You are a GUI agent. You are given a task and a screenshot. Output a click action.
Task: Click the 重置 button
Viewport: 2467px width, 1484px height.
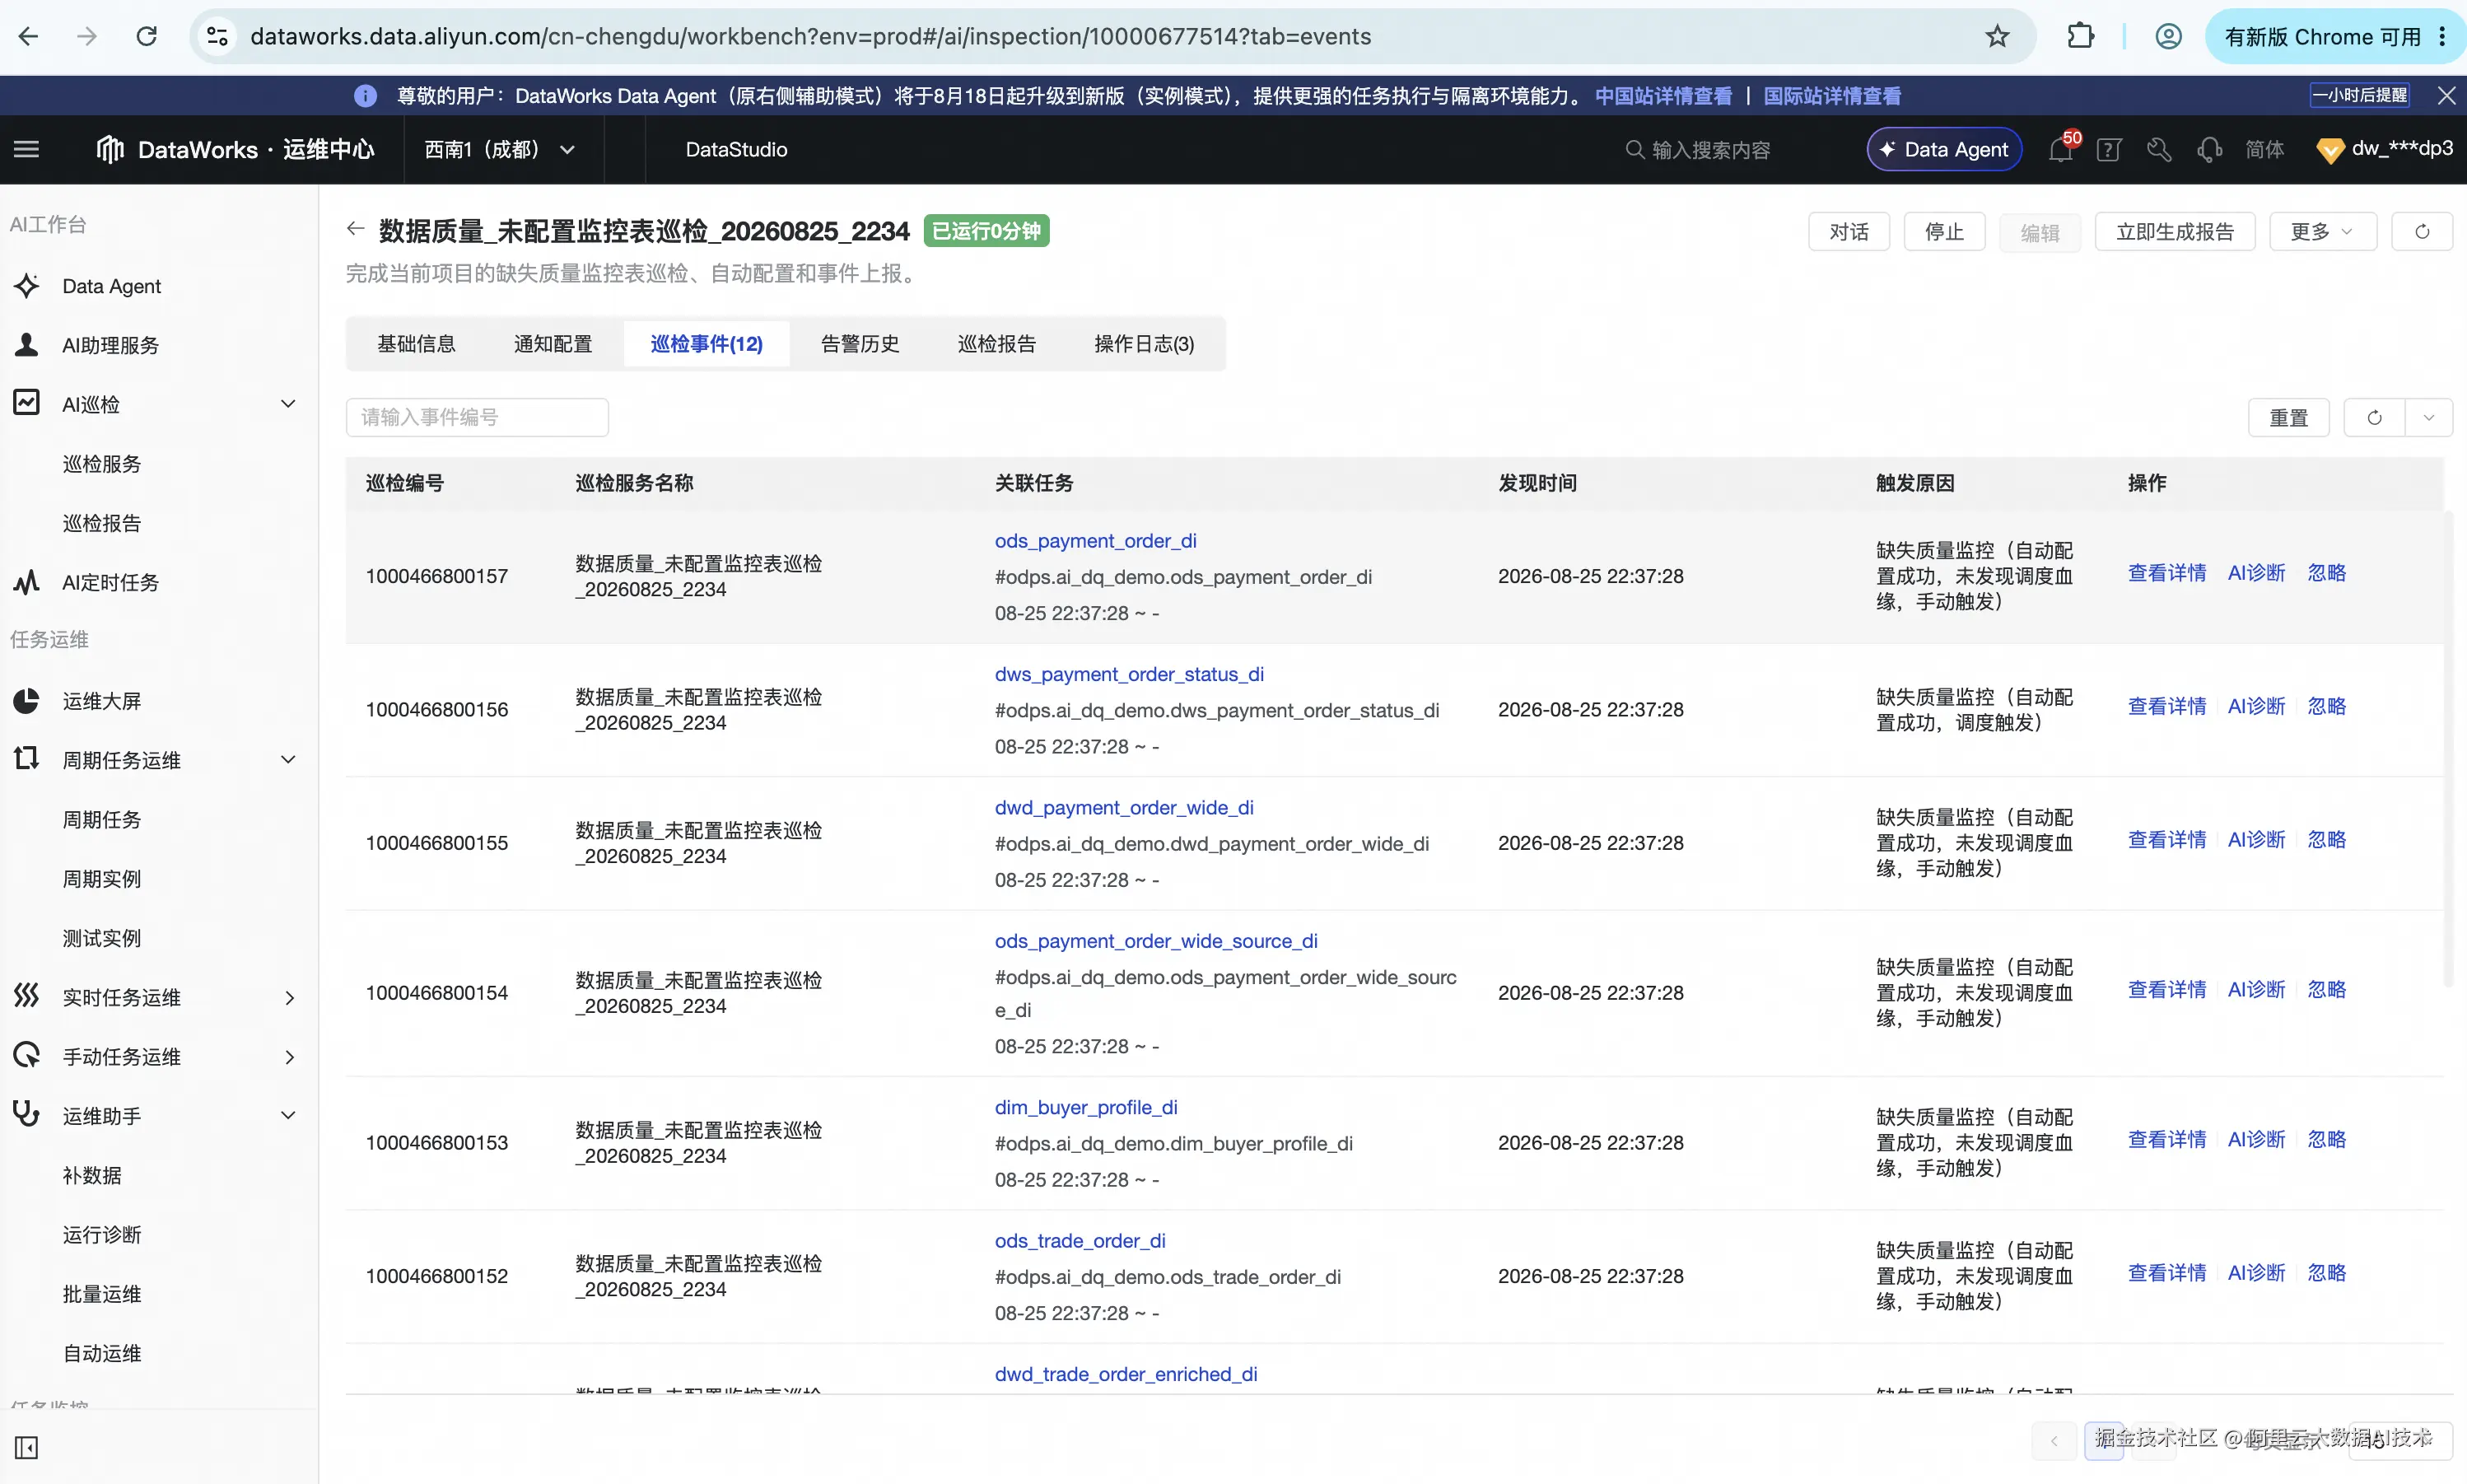pos(2289,418)
